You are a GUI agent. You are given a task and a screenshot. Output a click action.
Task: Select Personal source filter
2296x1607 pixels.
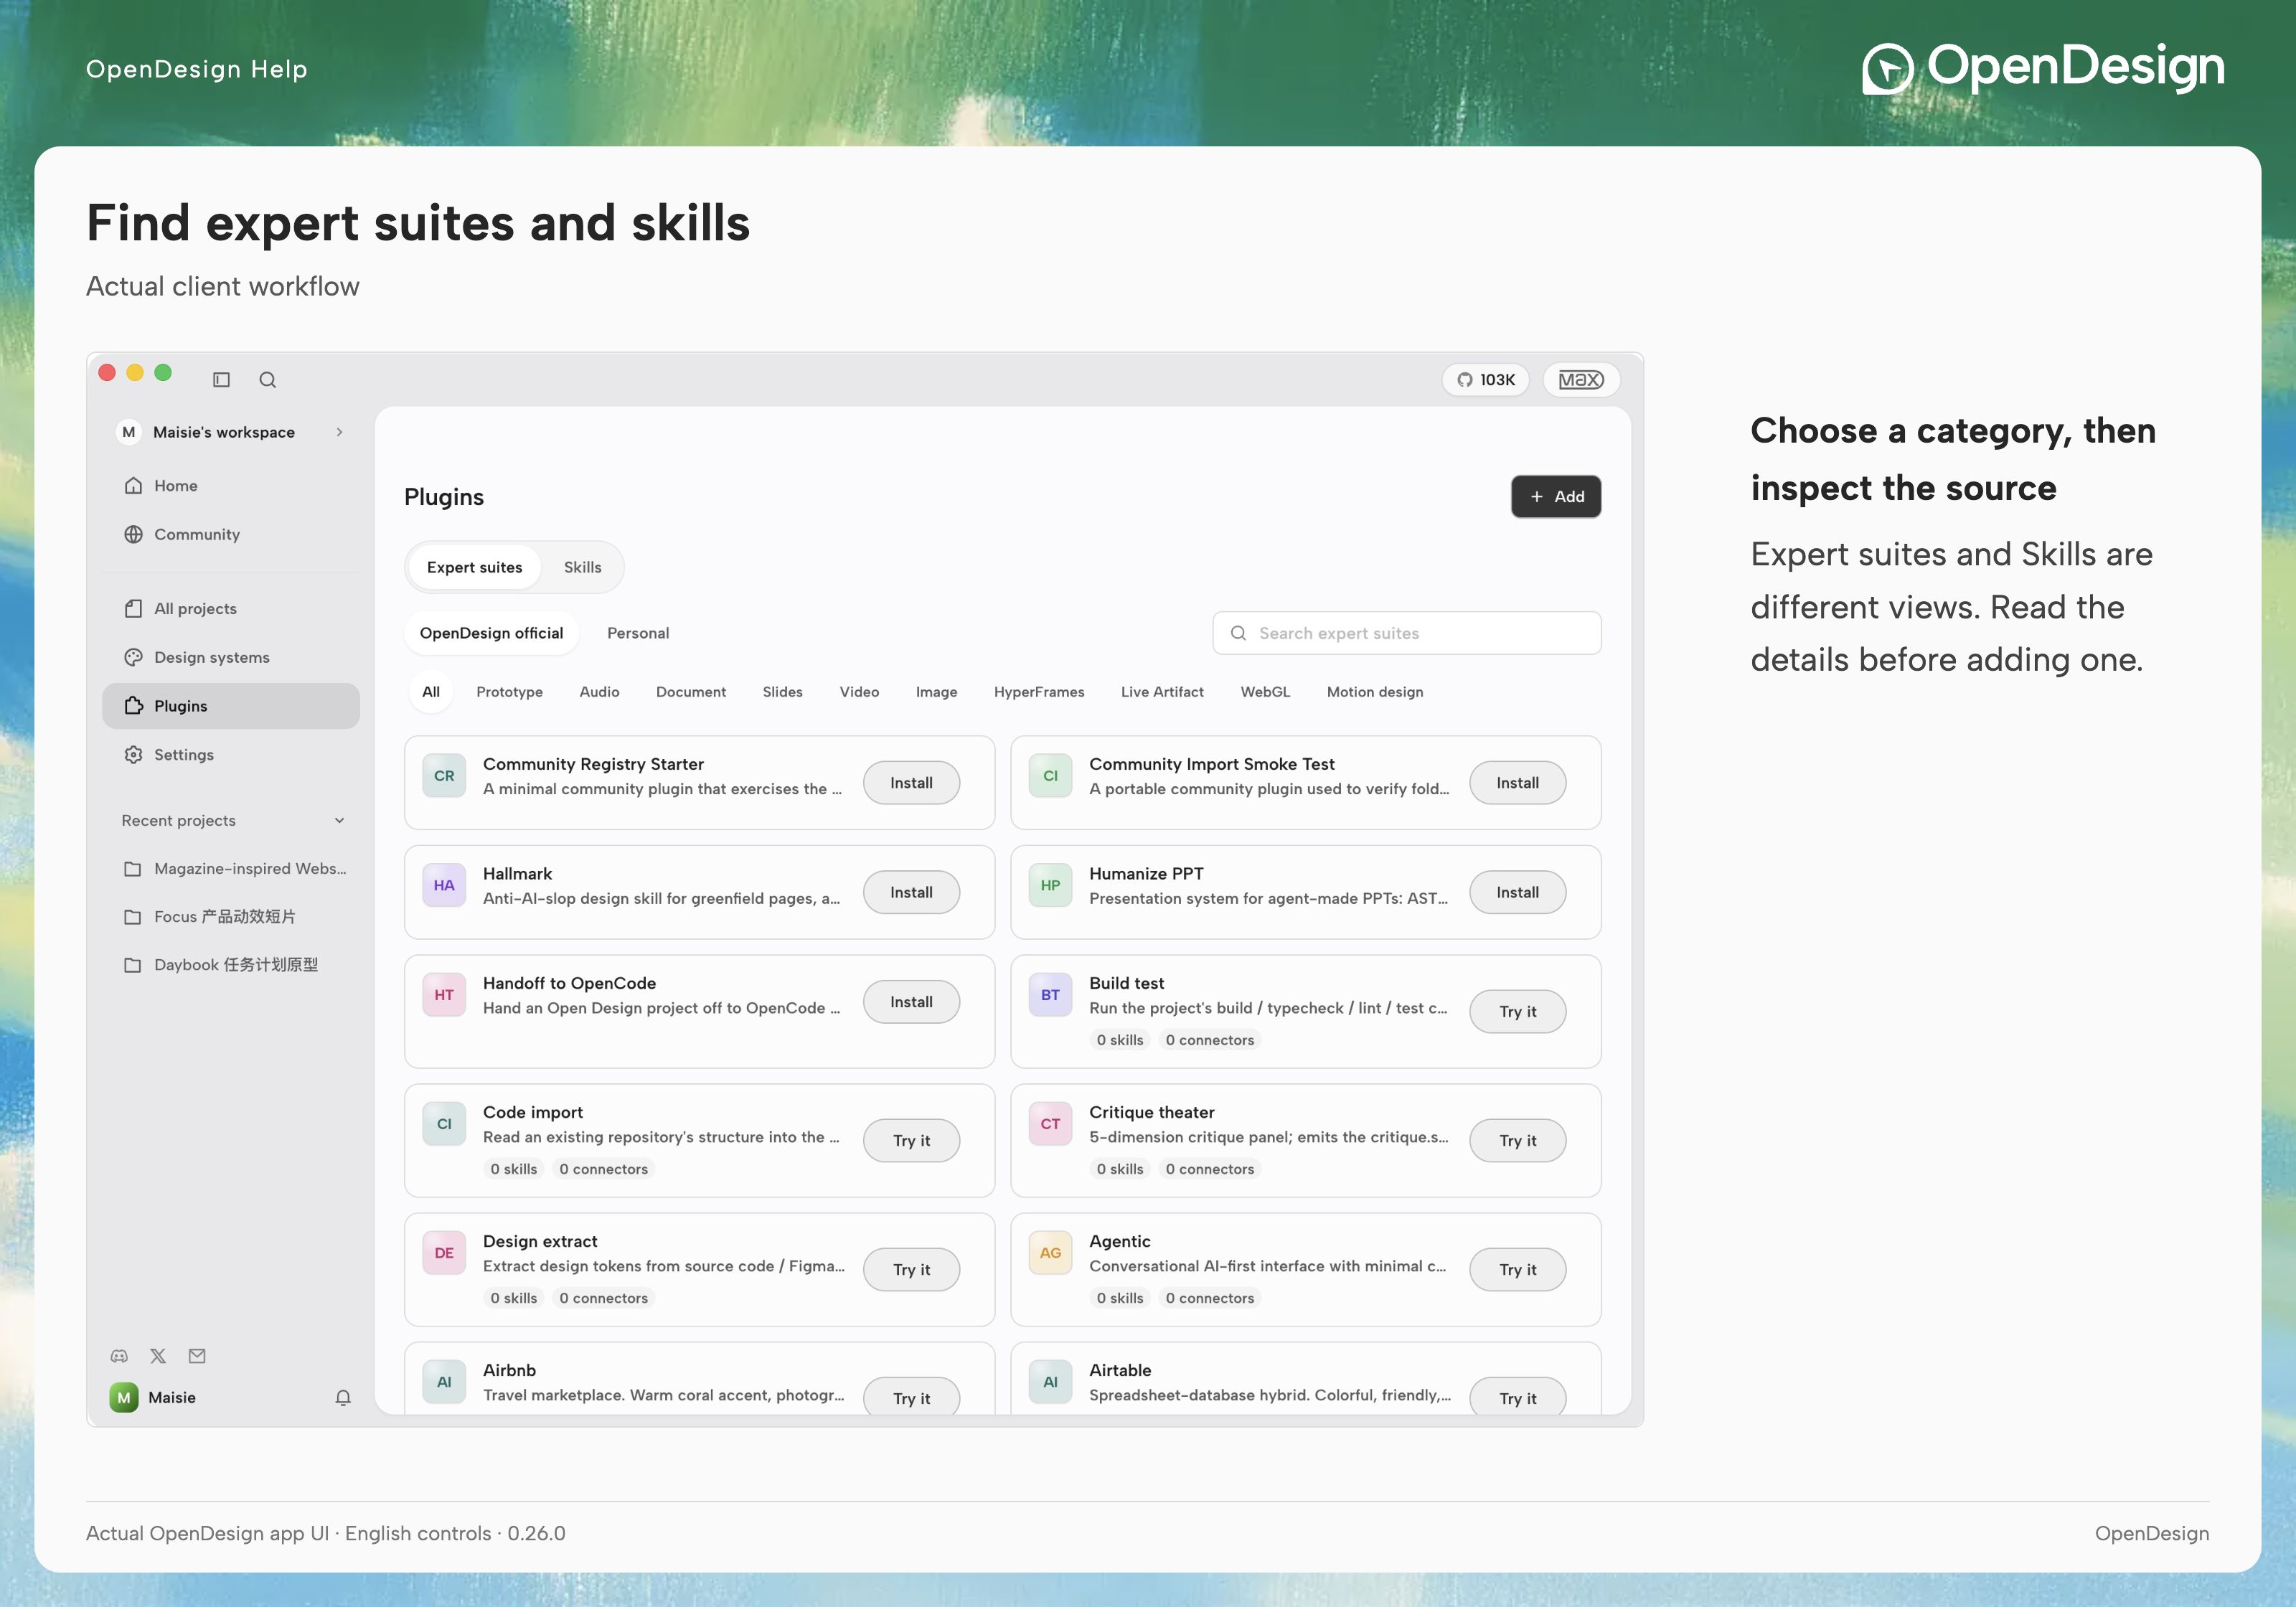coord(638,633)
